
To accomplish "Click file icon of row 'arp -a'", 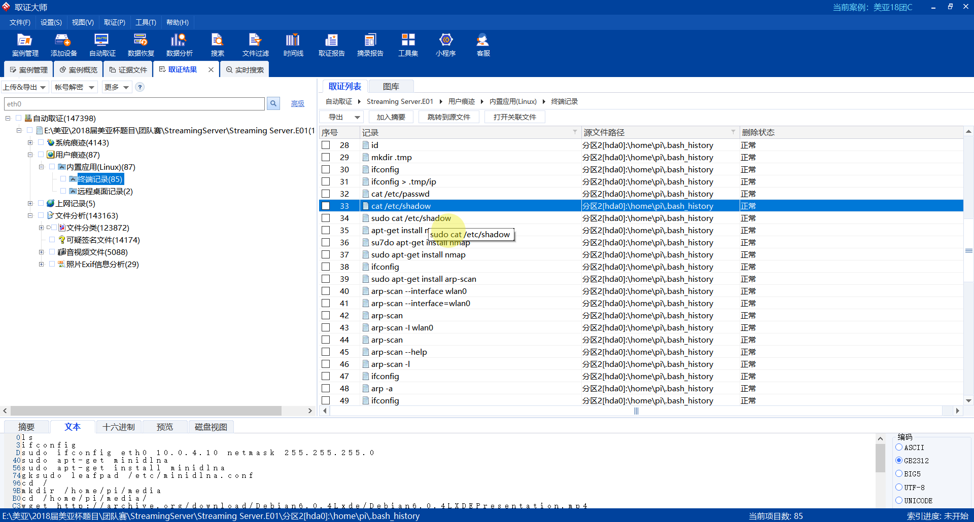I will [x=366, y=388].
